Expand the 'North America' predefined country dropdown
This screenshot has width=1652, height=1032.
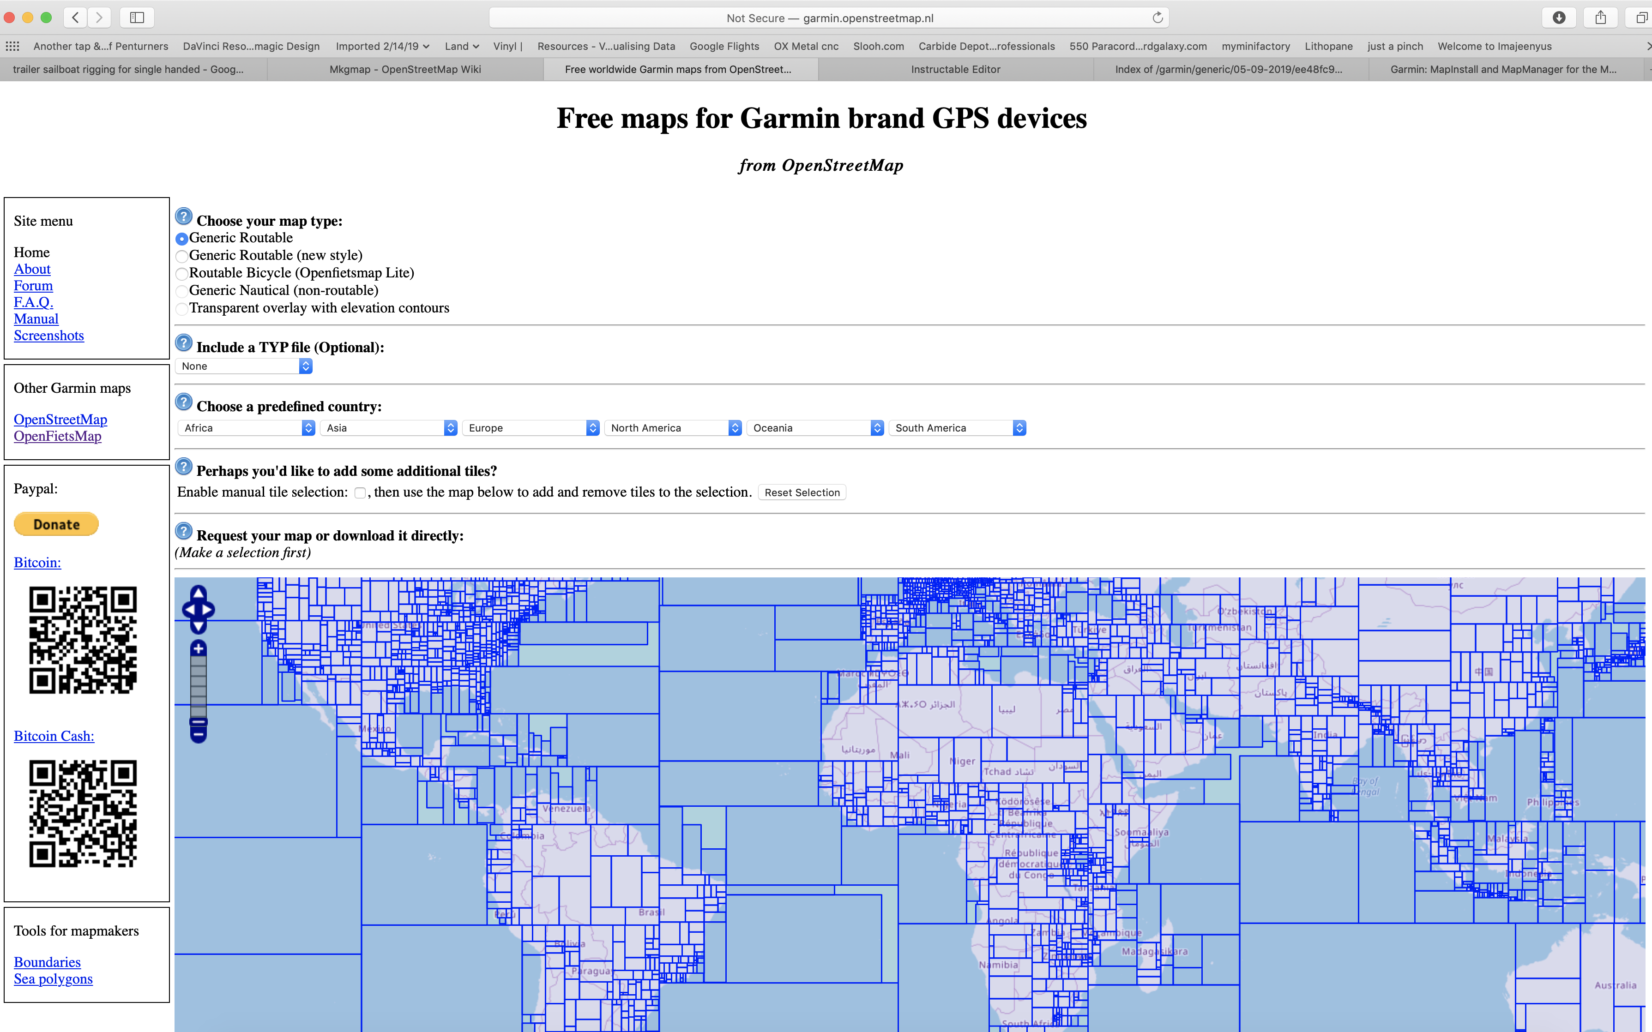(x=734, y=427)
